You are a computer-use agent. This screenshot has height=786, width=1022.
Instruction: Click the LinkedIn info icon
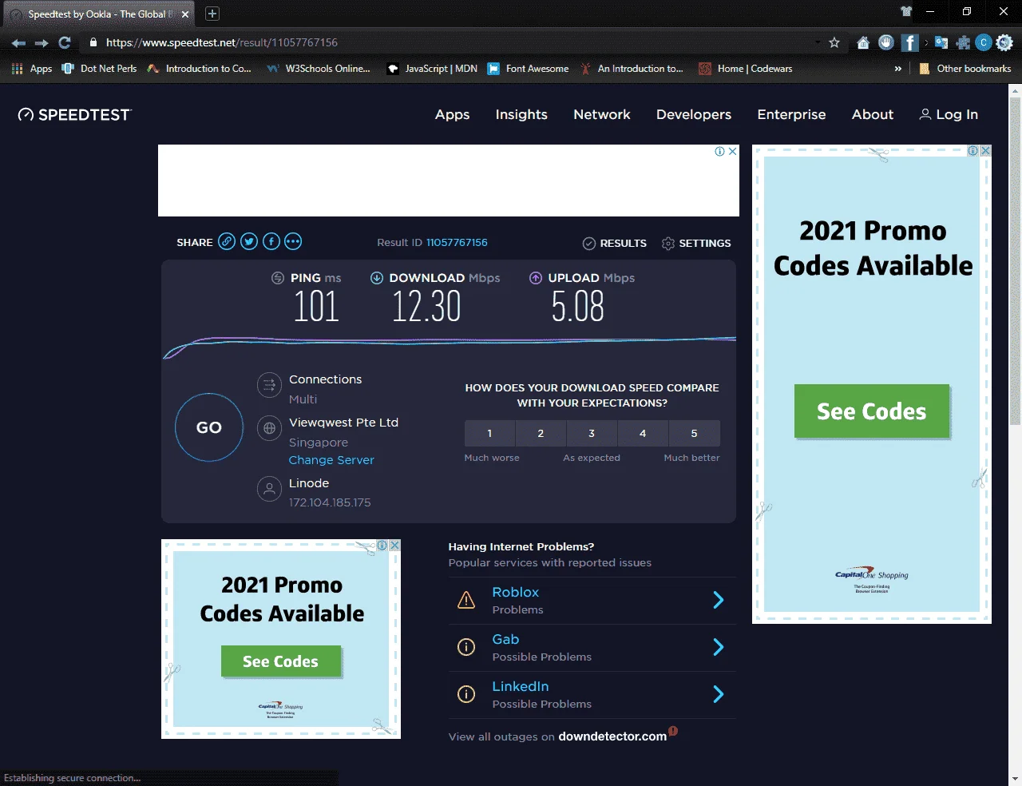[x=466, y=694]
